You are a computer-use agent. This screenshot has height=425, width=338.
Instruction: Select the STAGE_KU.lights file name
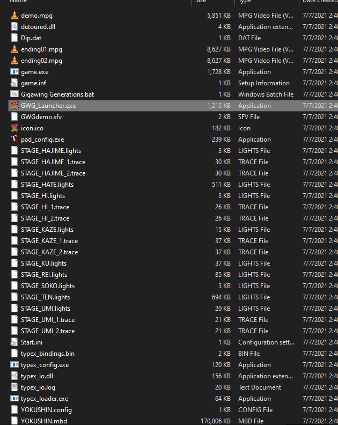point(43,263)
